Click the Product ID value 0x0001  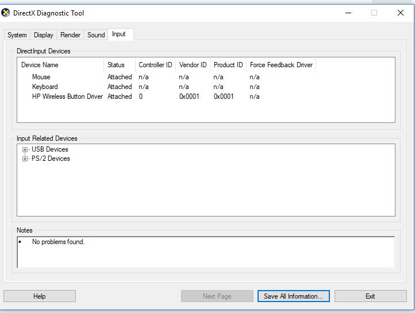pos(224,96)
